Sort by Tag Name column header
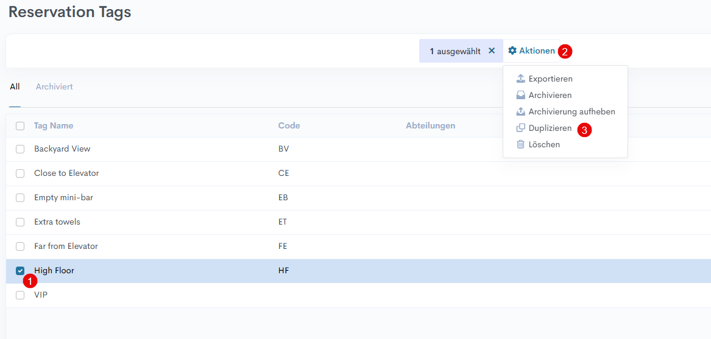Image resolution: width=711 pixels, height=339 pixels. click(x=54, y=126)
